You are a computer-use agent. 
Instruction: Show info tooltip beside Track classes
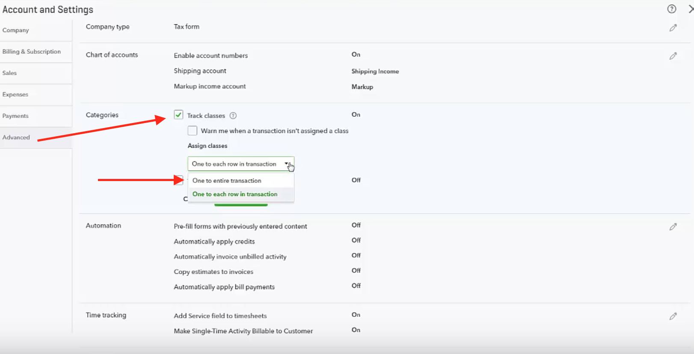pos(233,116)
